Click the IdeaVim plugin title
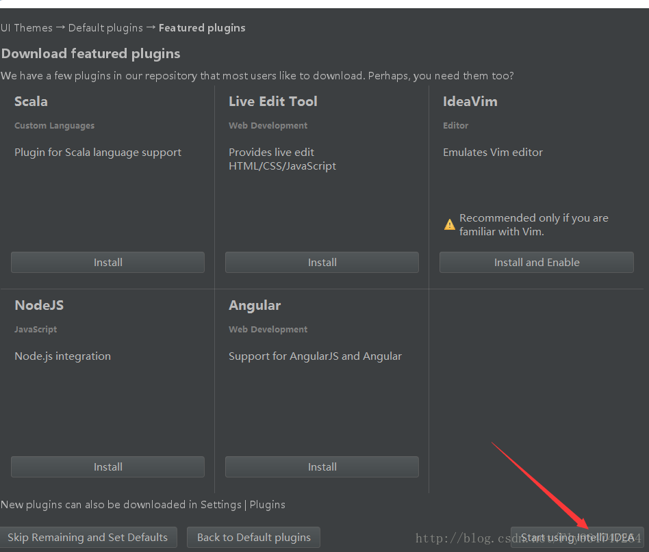Screen dimensions: 649x552 (x=470, y=101)
